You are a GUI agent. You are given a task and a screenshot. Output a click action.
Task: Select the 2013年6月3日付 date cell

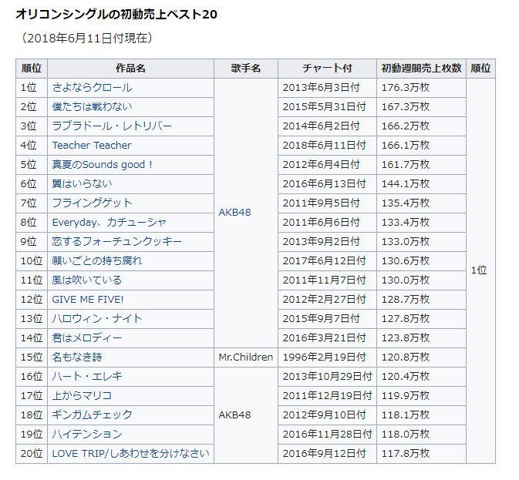click(x=327, y=88)
